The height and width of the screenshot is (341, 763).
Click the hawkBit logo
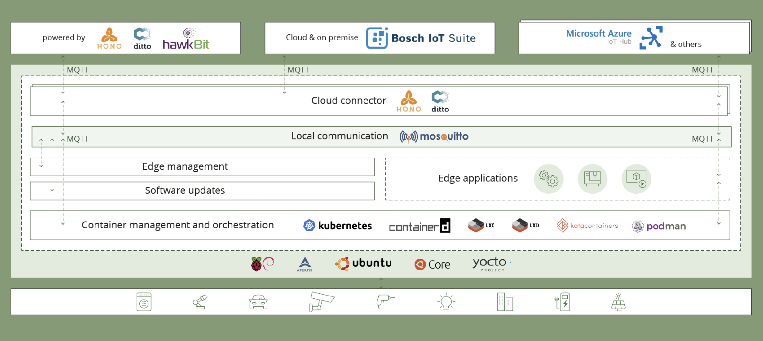point(186,39)
